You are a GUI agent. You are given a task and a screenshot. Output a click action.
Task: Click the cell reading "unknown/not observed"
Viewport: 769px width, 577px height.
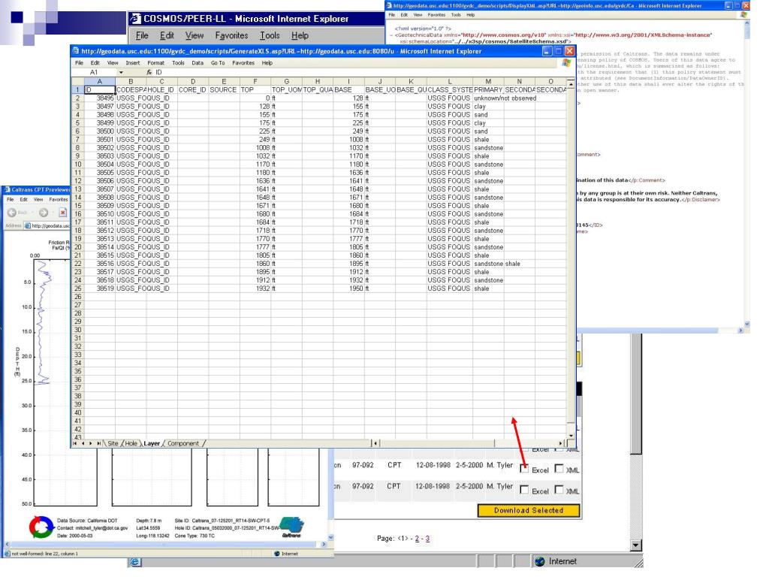pyautogui.click(x=505, y=98)
